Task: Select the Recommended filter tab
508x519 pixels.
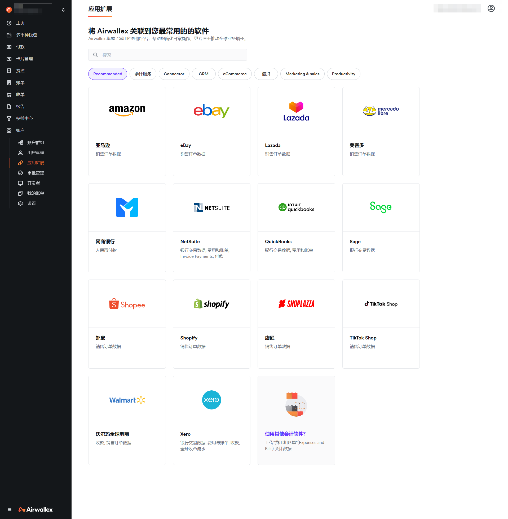Action: pos(108,74)
